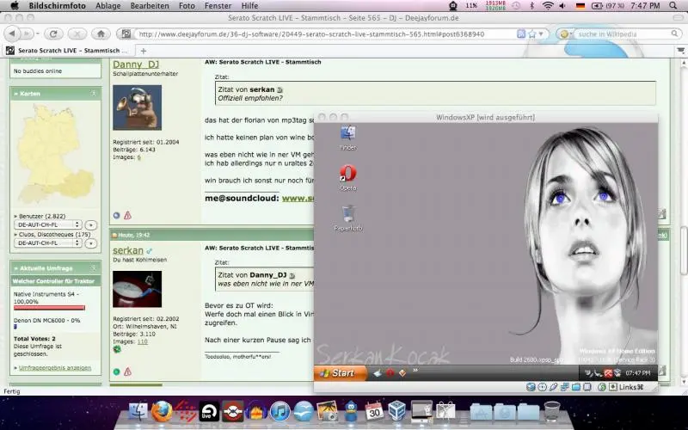This screenshot has width=688, height=430.
Task: Open the Trash in the Dock
Action: [552, 412]
